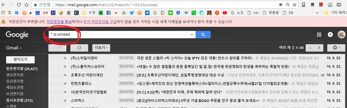Go back to the previous page
Image resolution: width=347 pixels, height=108 pixels.
click(4, 5)
